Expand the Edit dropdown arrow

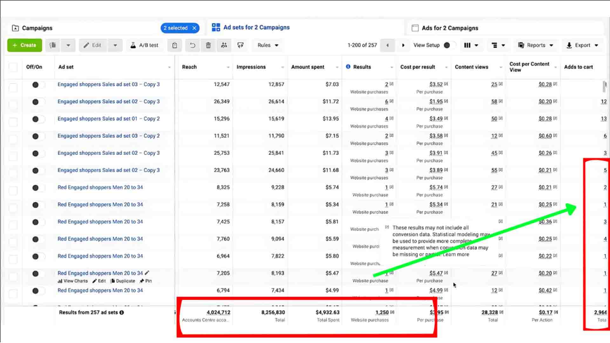115,45
